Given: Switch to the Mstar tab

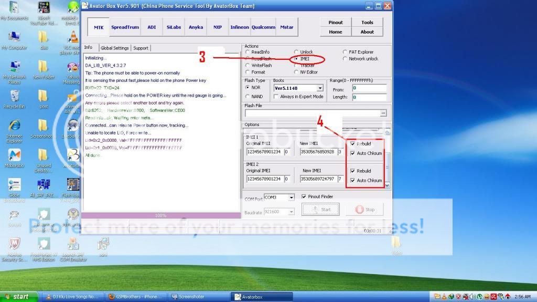Looking at the screenshot, I should [x=287, y=27].
